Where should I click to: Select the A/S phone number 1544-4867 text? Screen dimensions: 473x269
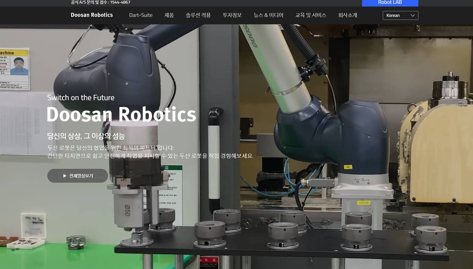120,2
